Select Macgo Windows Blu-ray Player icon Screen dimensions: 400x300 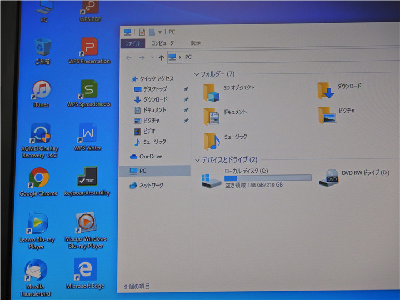coord(86,231)
